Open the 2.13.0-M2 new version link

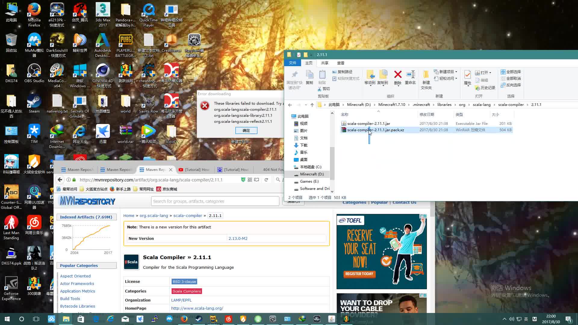pos(238,238)
